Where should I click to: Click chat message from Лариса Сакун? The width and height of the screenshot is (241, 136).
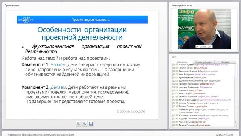[x=189, y=122]
